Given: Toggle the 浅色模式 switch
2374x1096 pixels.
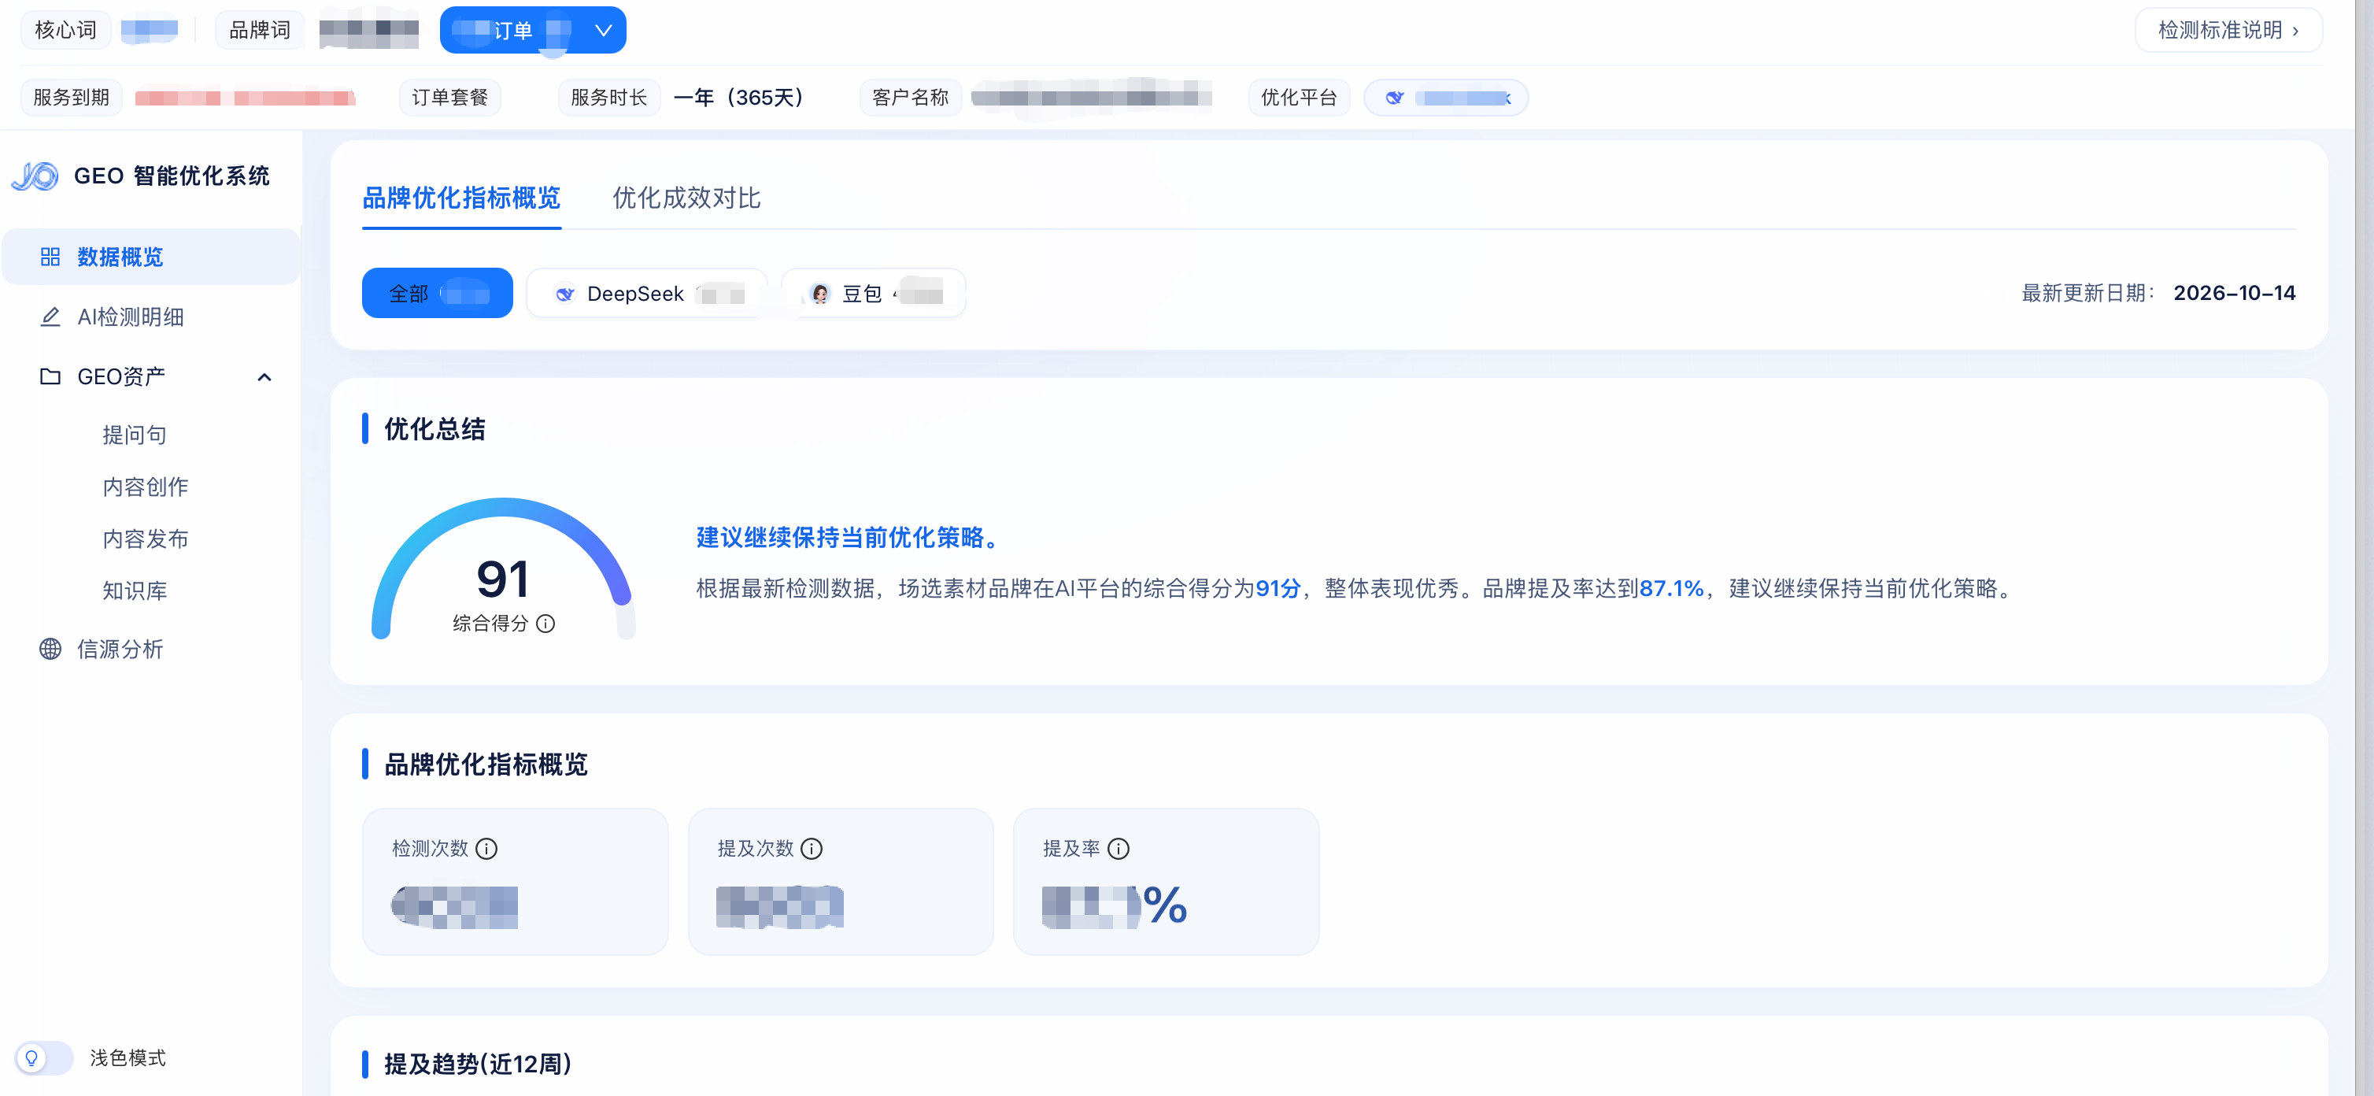Looking at the screenshot, I should coord(44,1057).
